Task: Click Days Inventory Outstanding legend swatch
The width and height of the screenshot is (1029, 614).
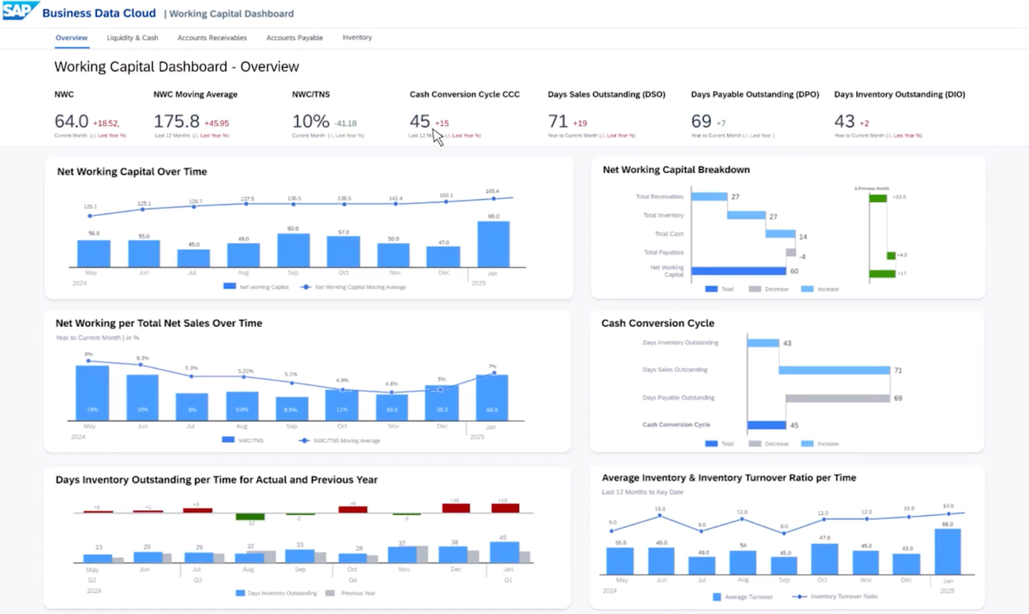Action: [x=241, y=593]
